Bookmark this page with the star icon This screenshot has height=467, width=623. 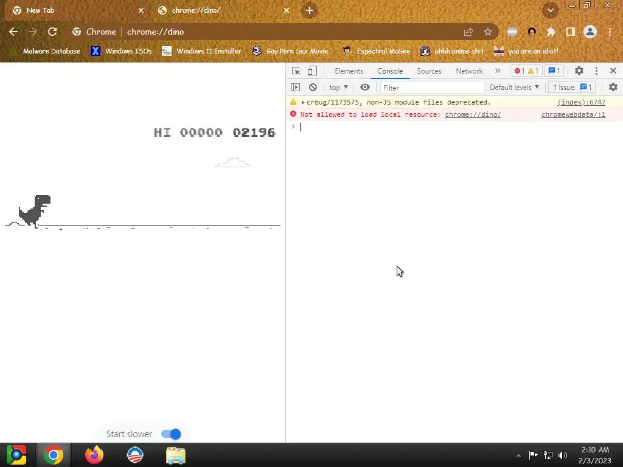click(488, 32)
